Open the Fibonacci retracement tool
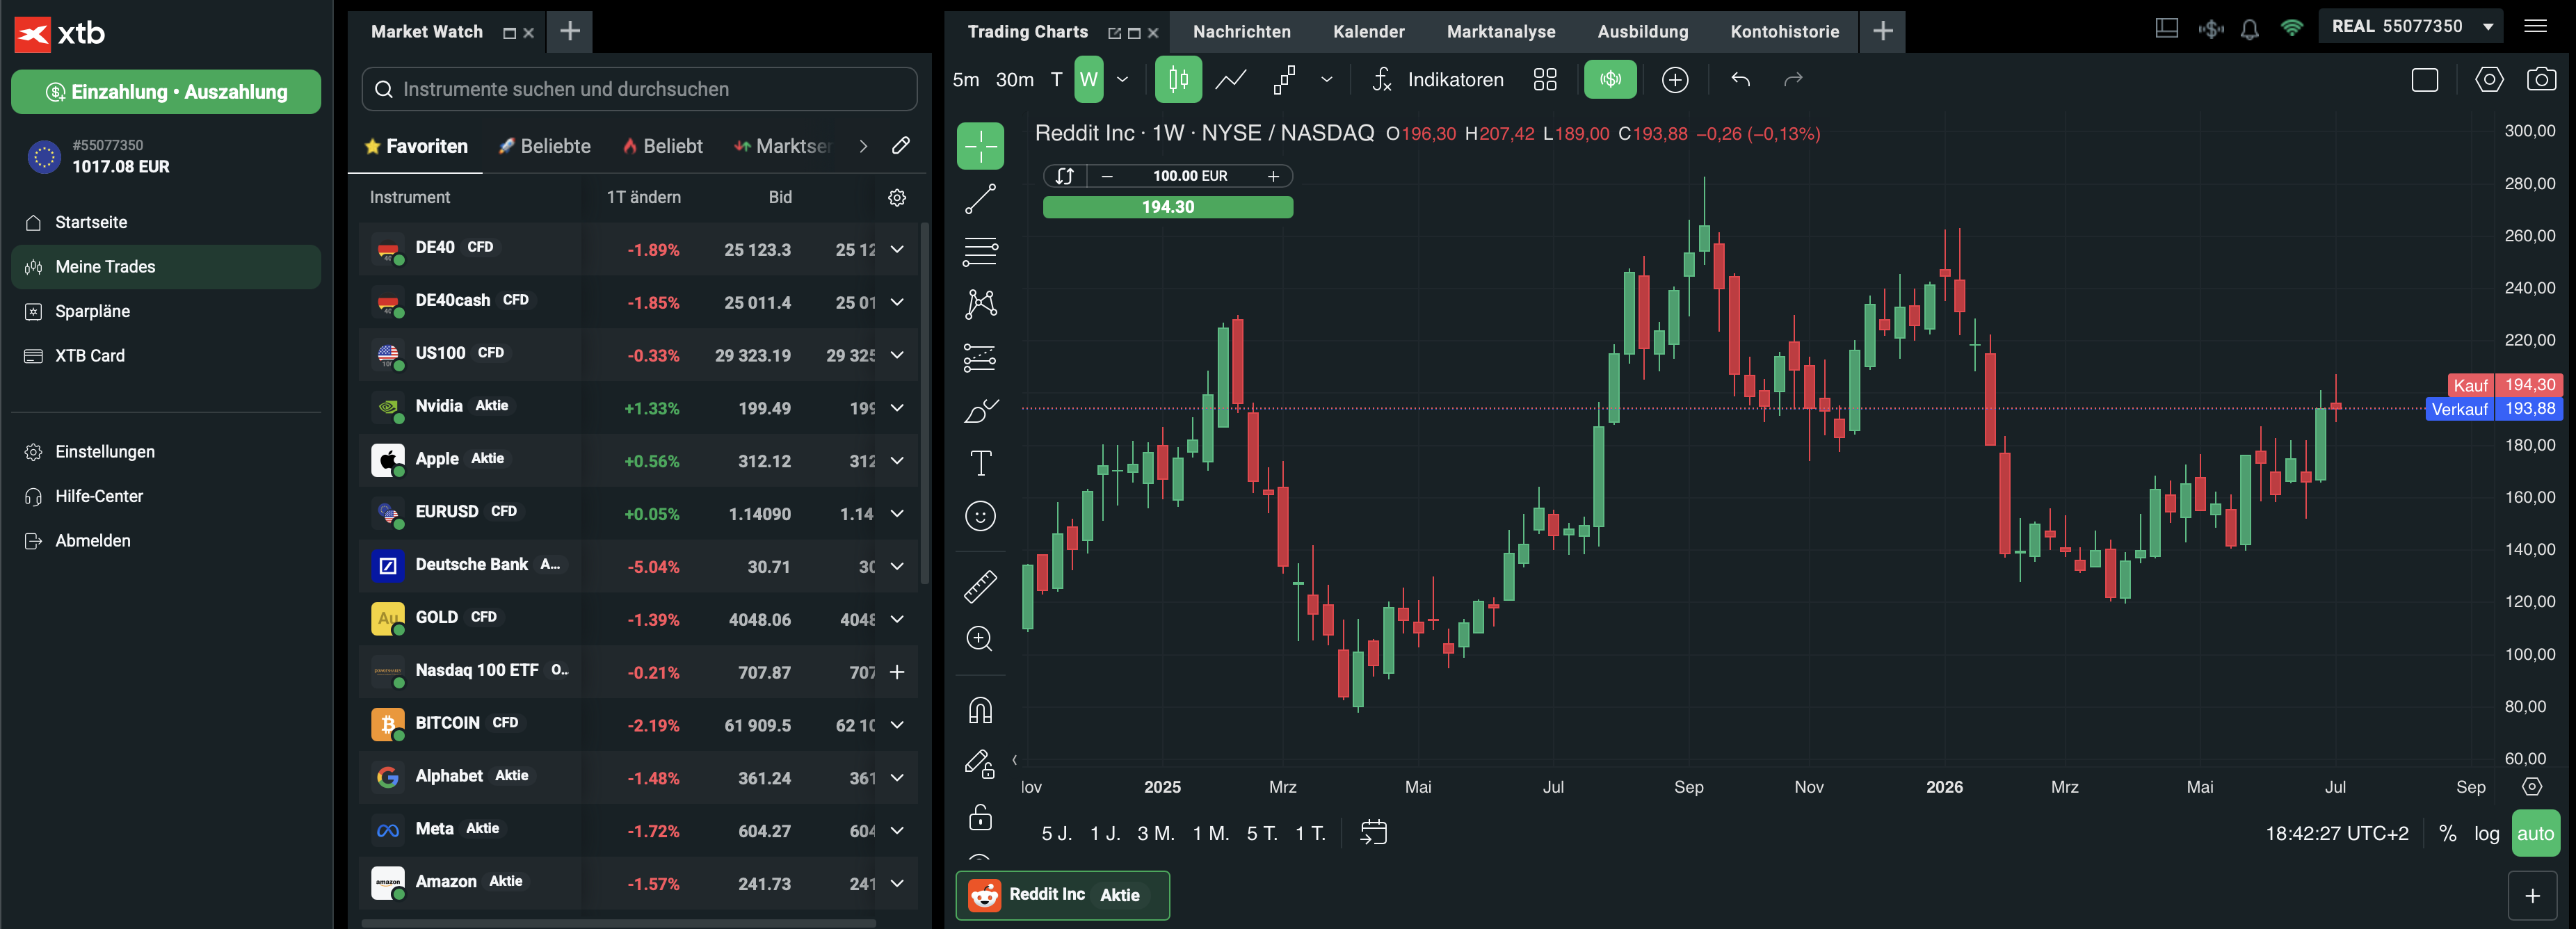The width and height of the screenshot is (2576, 929). click(x=980, y=252)
